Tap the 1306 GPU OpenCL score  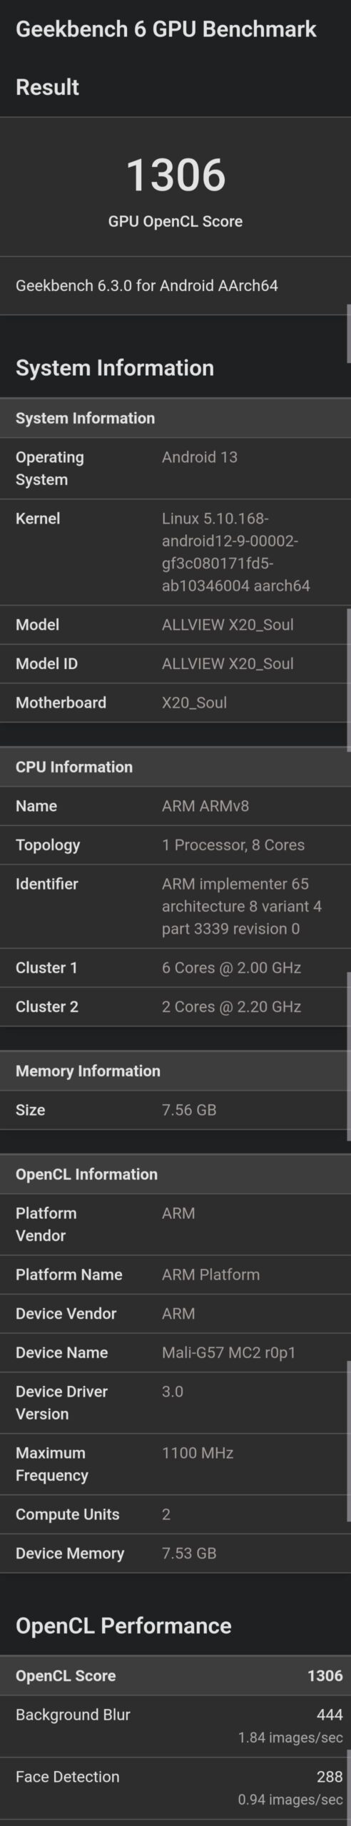[175, 175]
